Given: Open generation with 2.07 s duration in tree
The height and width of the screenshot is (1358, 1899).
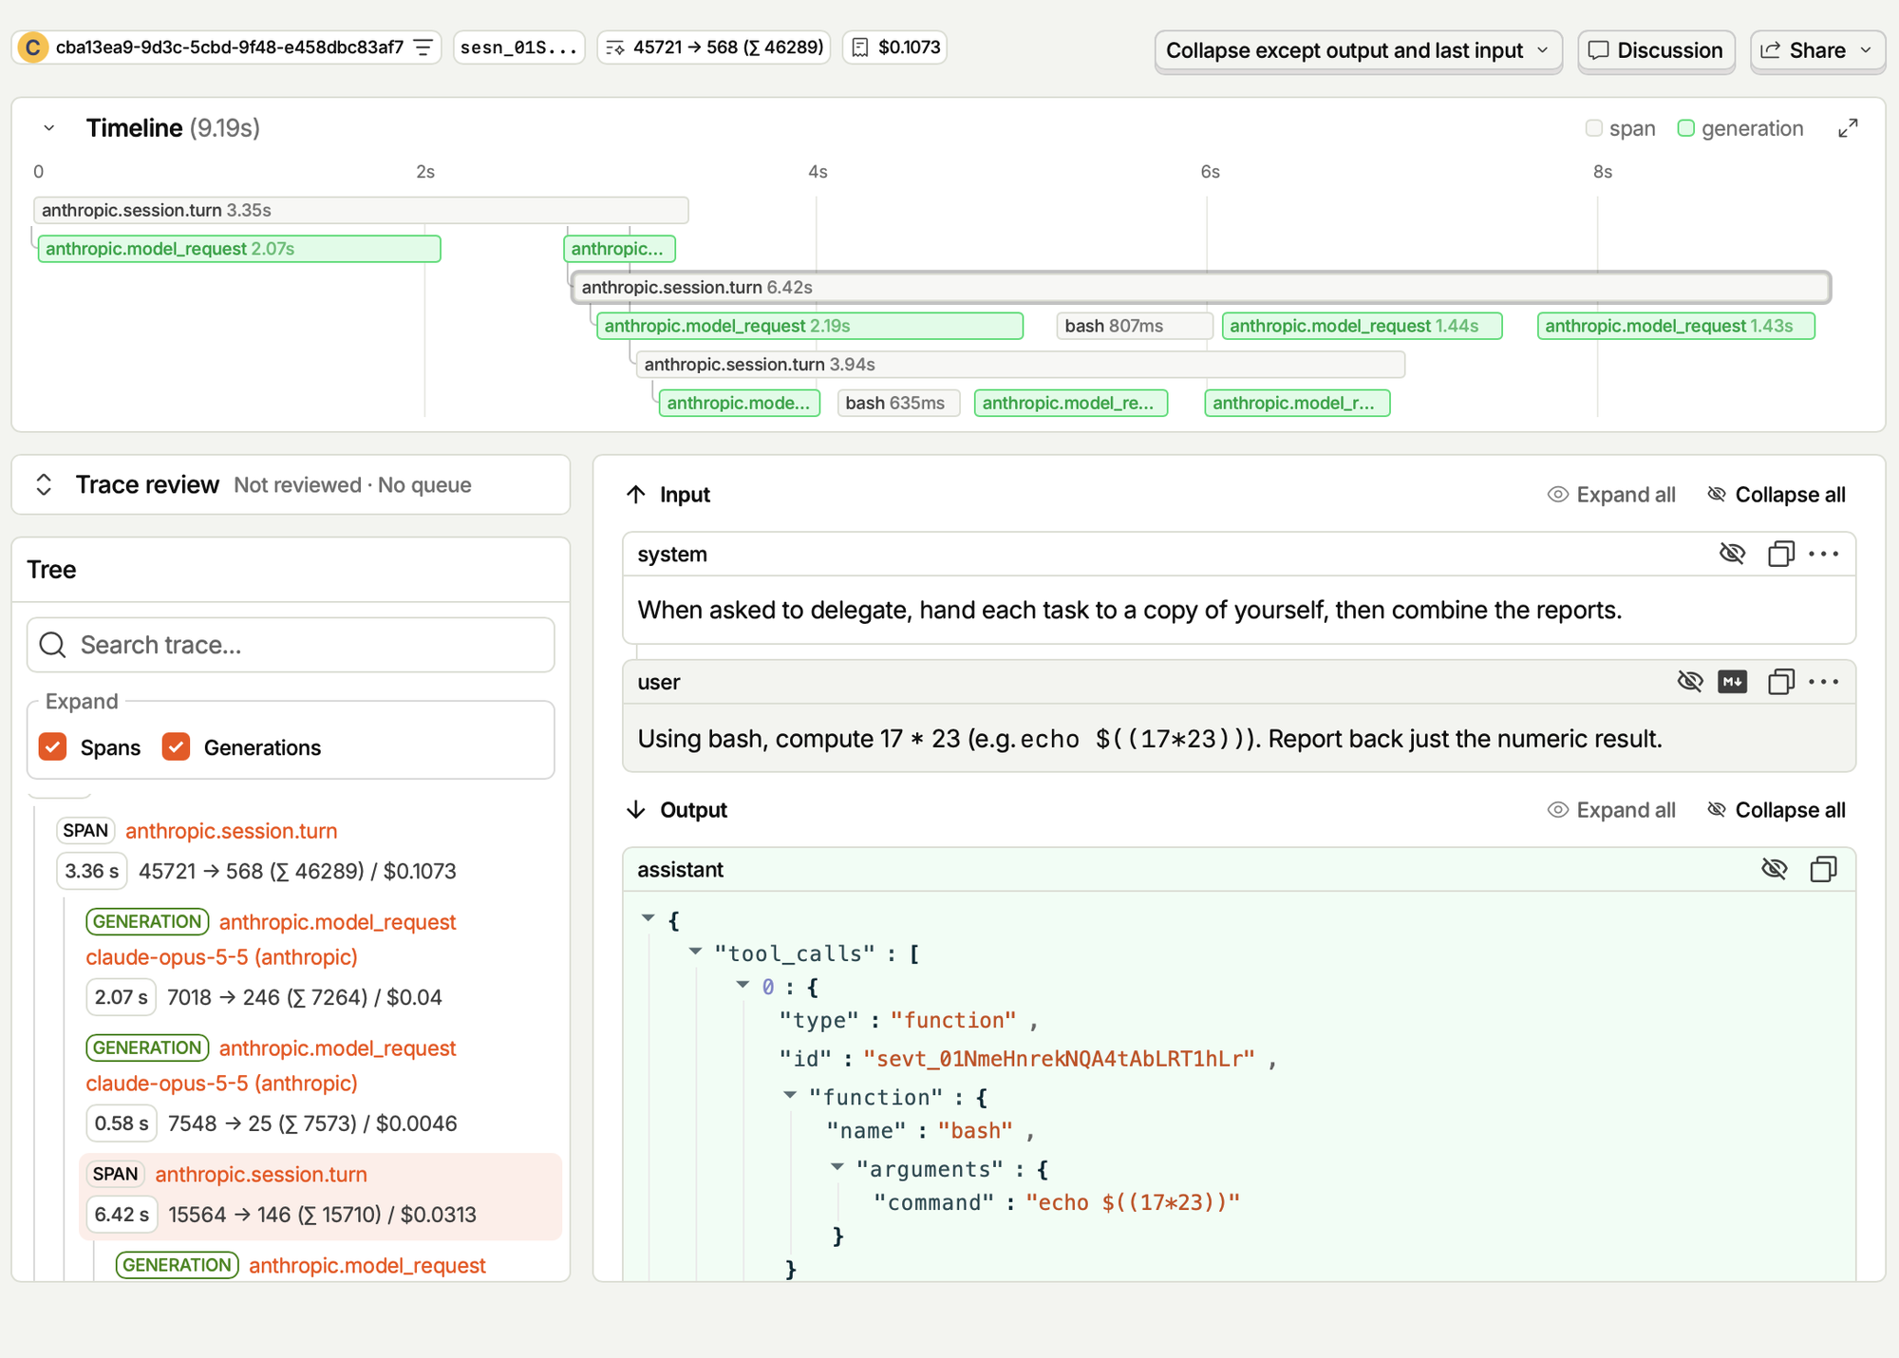Looking at the screenshot, I should [x=337, y=922].
